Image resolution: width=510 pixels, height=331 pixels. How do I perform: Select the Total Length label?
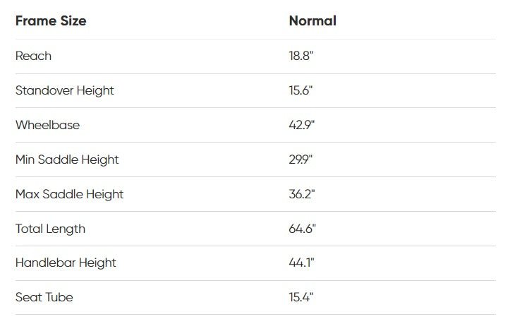(50, 229)
